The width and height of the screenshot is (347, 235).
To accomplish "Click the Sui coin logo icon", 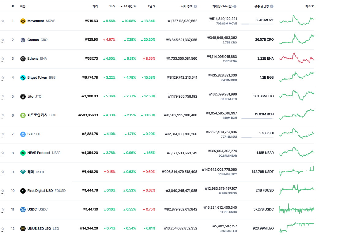I will (23, 134).
